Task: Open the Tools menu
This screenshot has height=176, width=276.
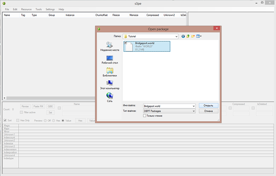Action: click(x=39, y=9)
